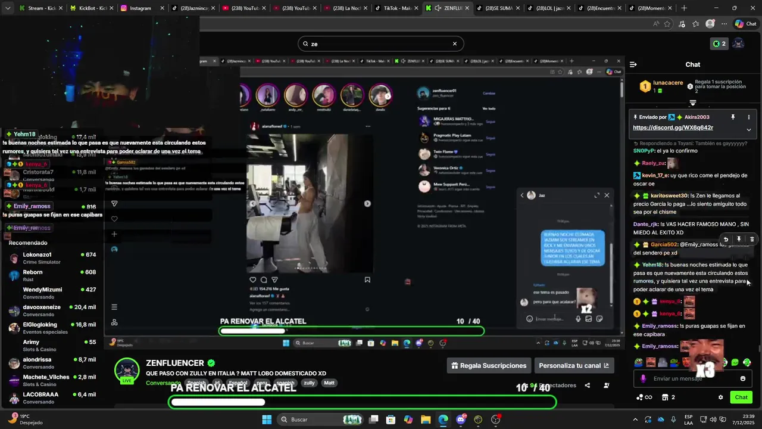Open recommended channel Arimy
The height and width of the screenshot is (429, 762).
(x=52, y=346)
